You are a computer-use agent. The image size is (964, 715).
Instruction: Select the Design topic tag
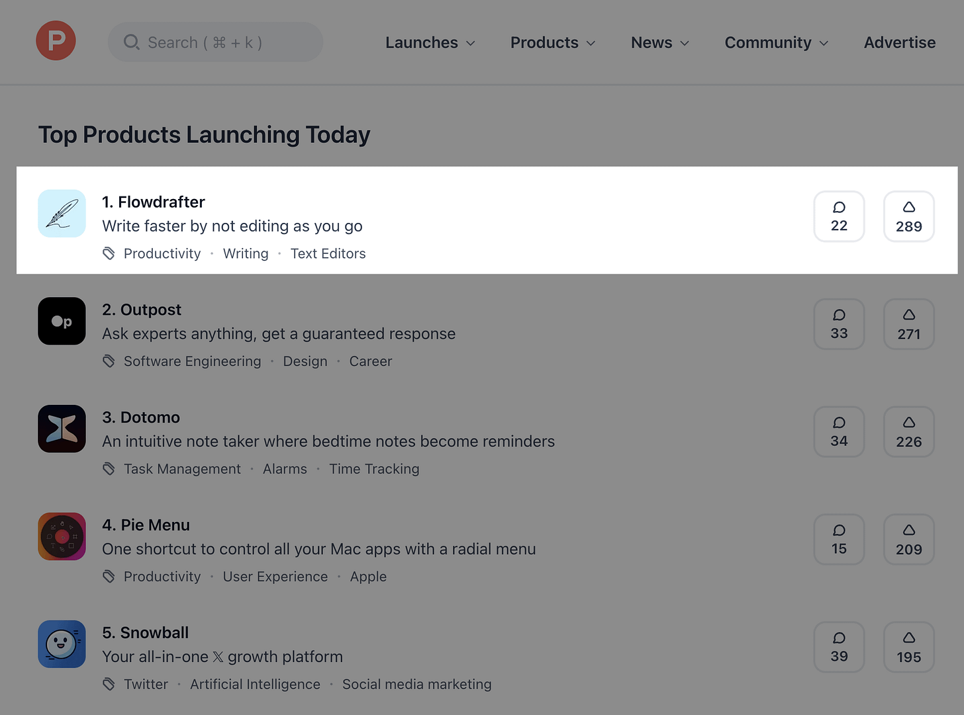[305, 361]
